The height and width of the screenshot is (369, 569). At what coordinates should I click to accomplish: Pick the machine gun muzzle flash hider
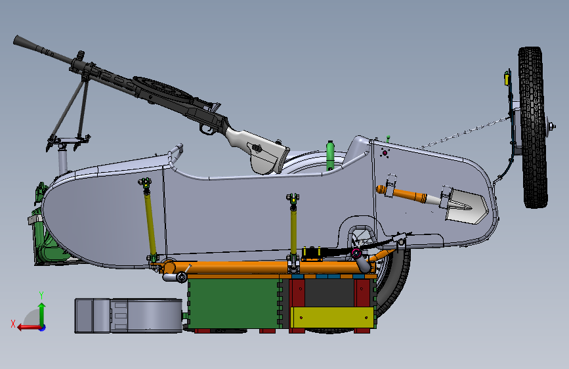click(26, 43)
